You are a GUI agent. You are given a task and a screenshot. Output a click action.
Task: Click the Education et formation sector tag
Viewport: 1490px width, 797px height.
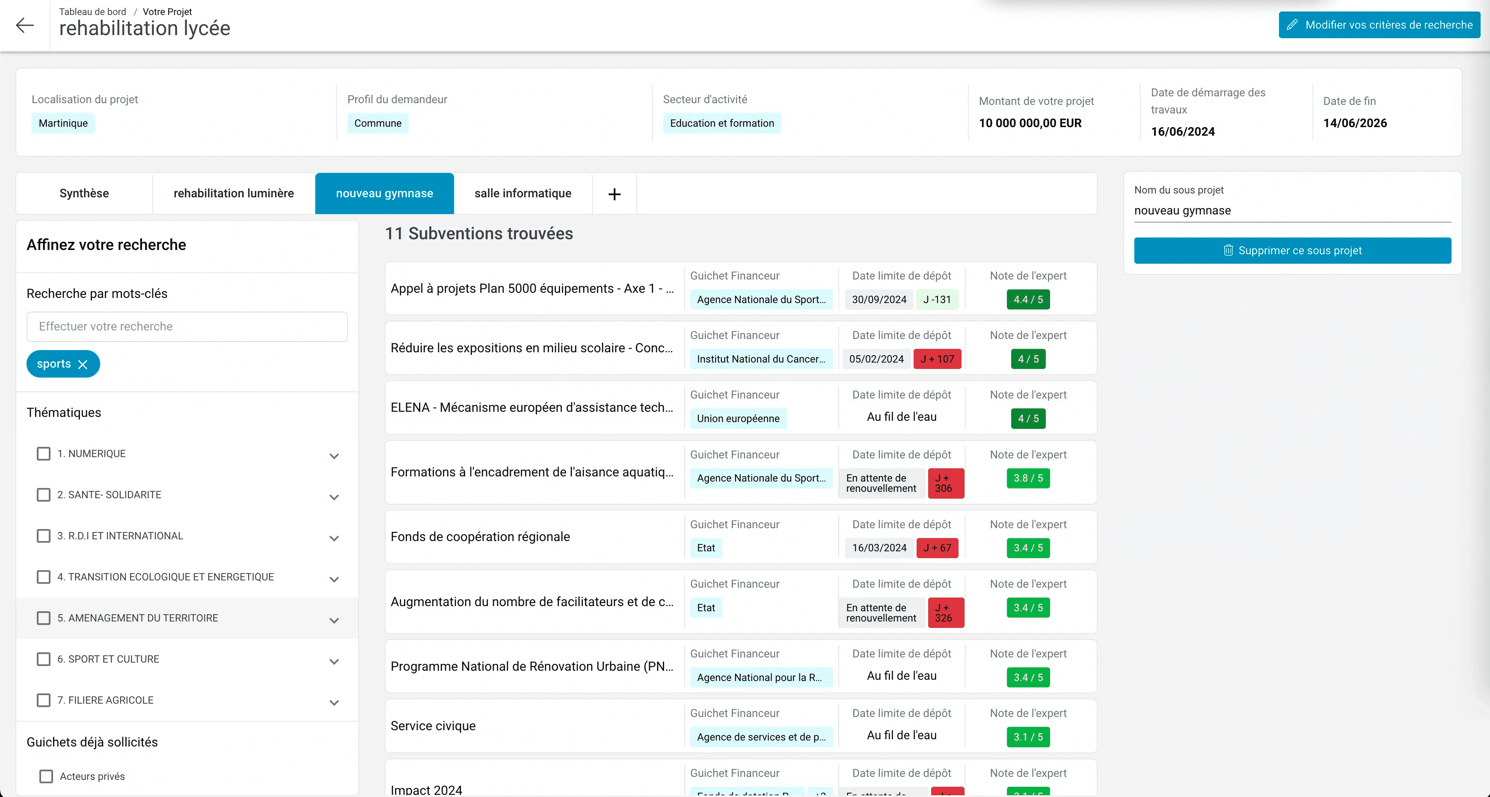click(x=722, y=123)
